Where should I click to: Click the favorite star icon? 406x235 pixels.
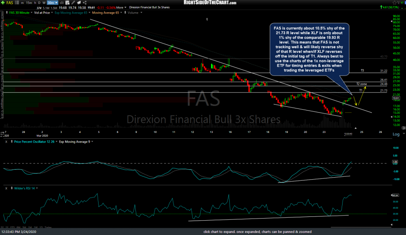coord(394,3)
